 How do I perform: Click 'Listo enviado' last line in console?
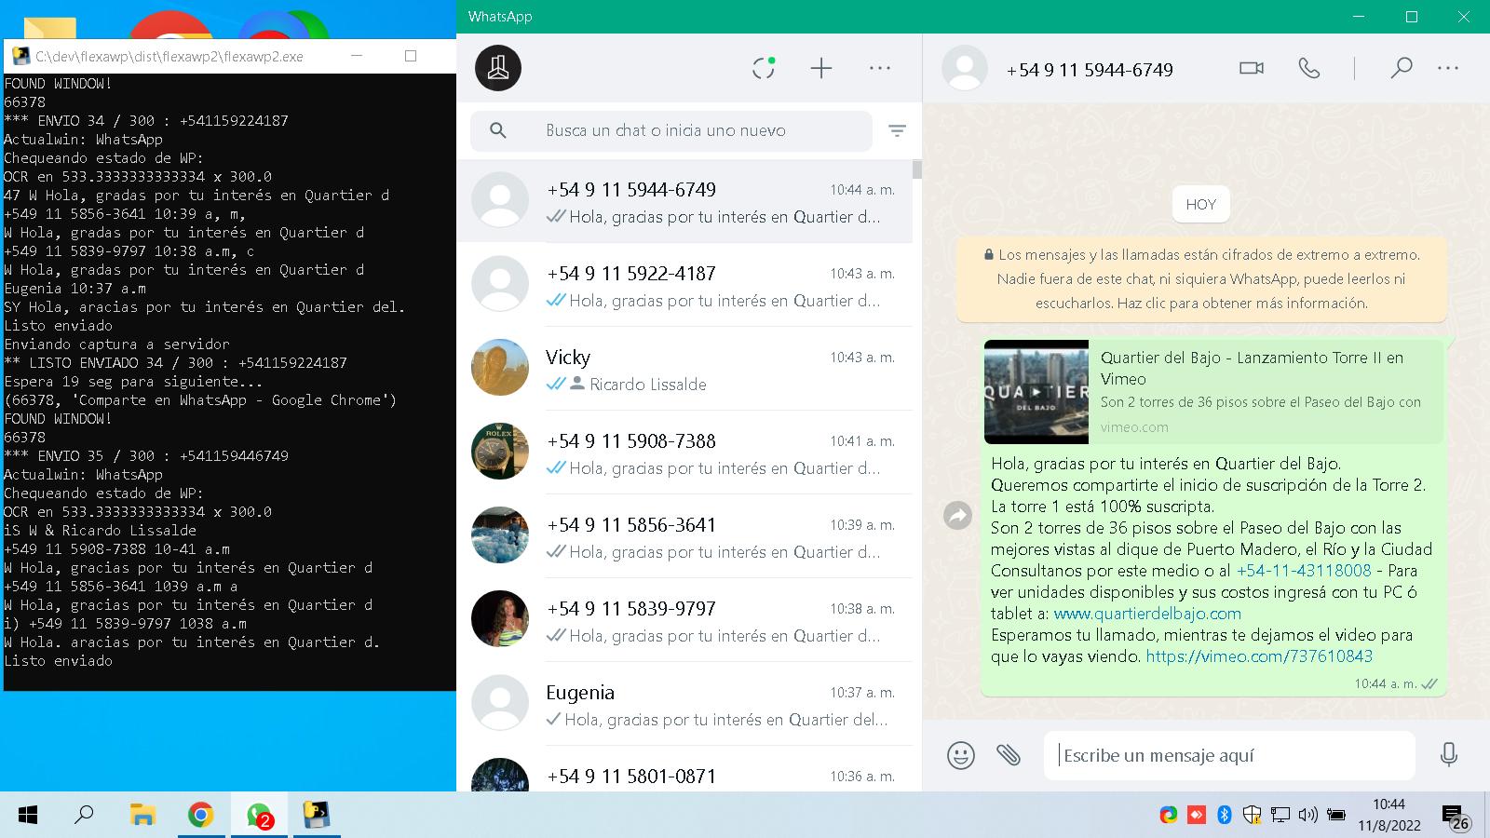(x=58, y=661)
